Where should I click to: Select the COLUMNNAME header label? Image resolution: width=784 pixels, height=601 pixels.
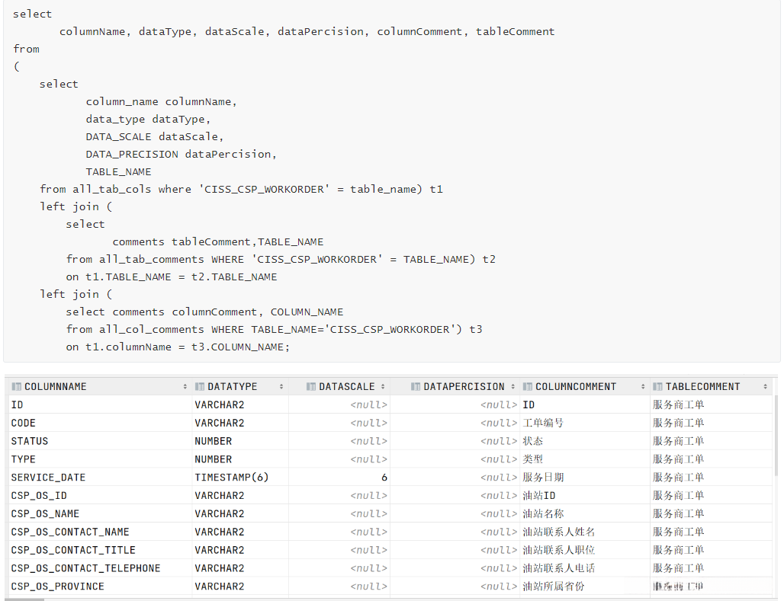click(x=56, y=387)
